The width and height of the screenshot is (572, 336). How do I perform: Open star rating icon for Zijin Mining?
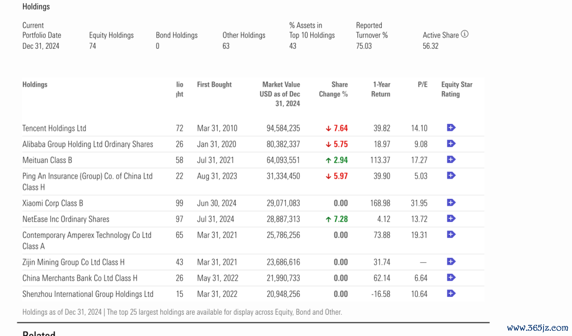[x=451, y=261]
